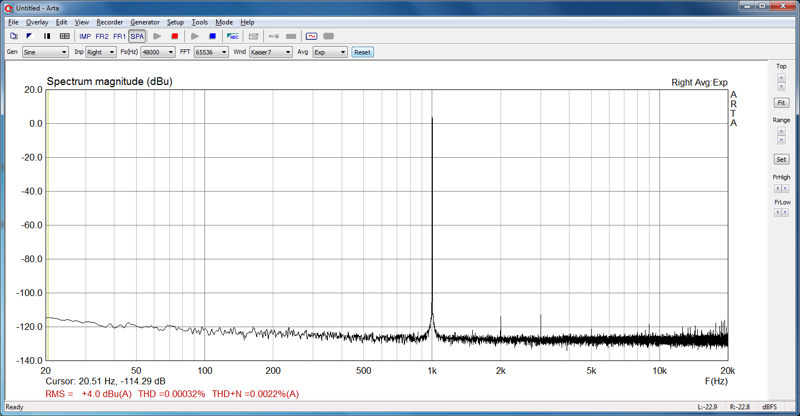Click the new document icon
800x416 pixels.
point(14,36)
